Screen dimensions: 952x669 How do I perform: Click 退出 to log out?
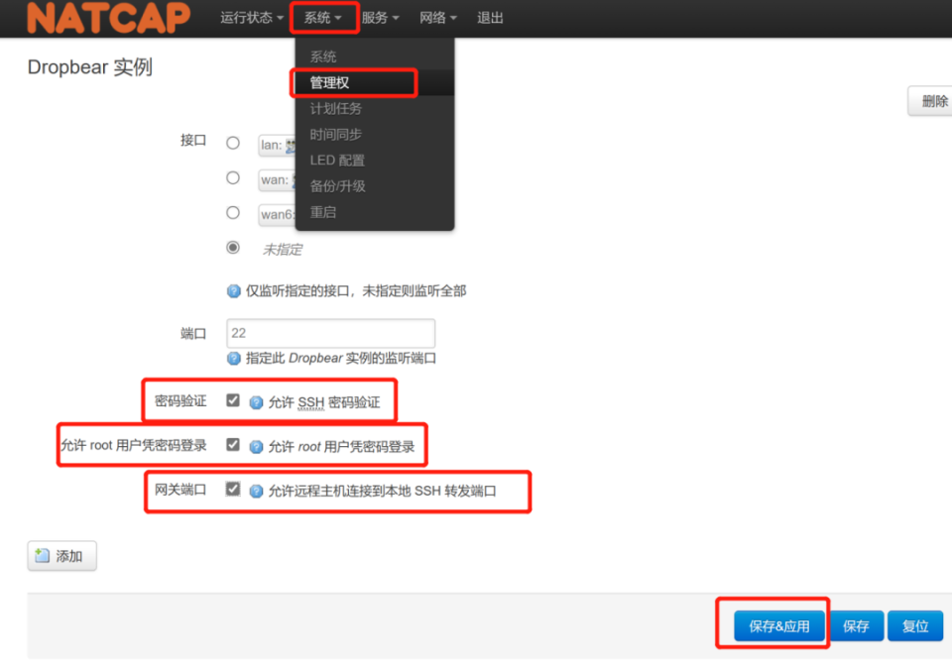pyautogui.click(x=490, y=18)
